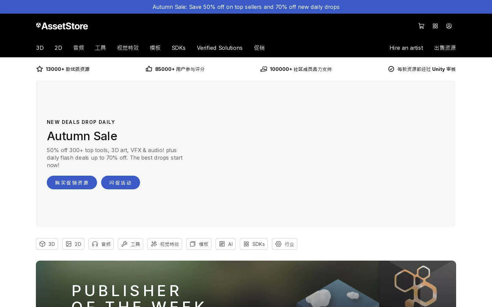The image size is (492, 307).
Task: Select the AI category chip
Action: click(x=226, y=244)
